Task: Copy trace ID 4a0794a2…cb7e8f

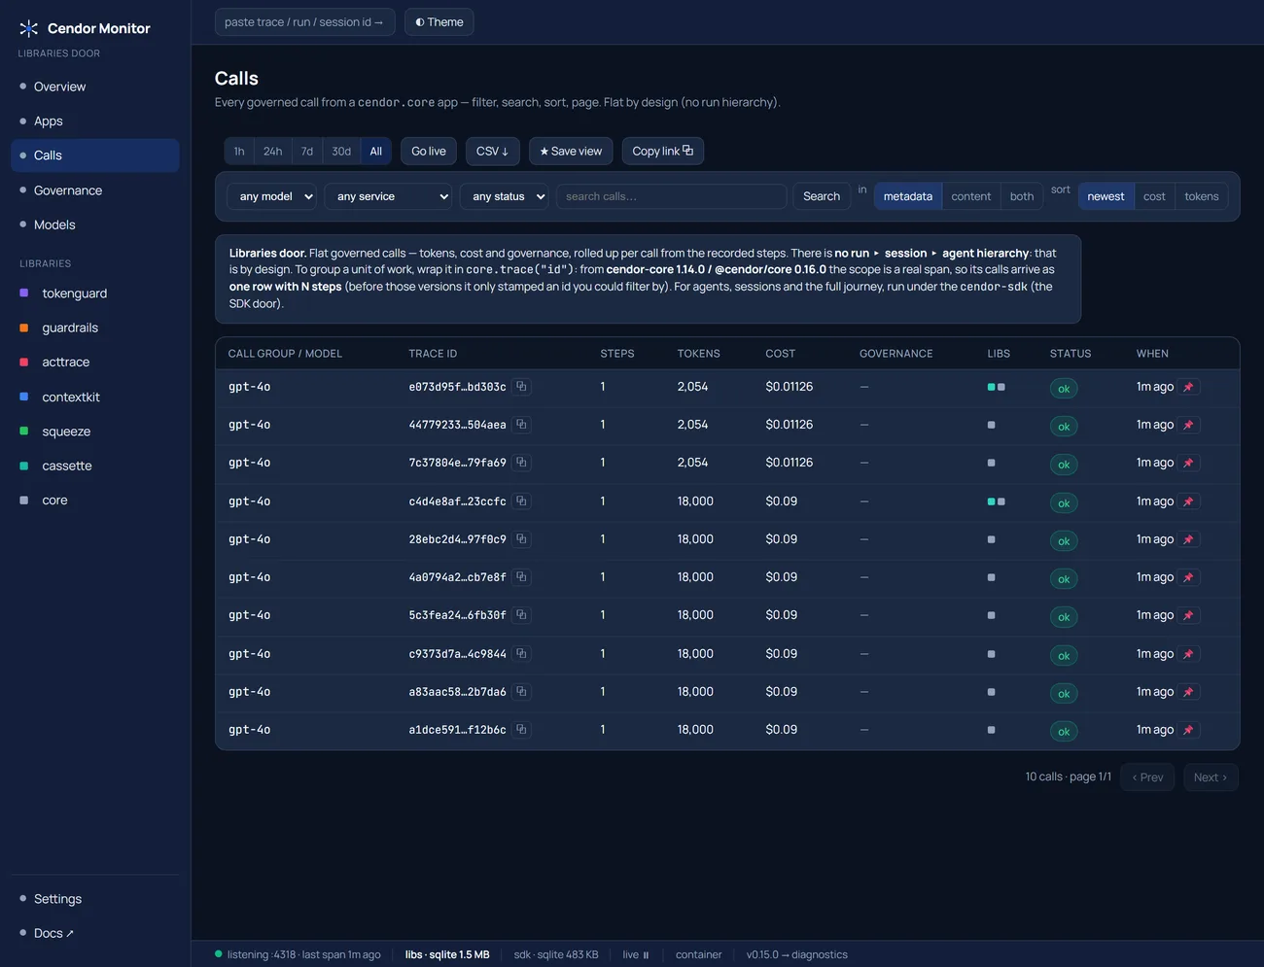Action: pyautogui.click(x=521, y=577)
